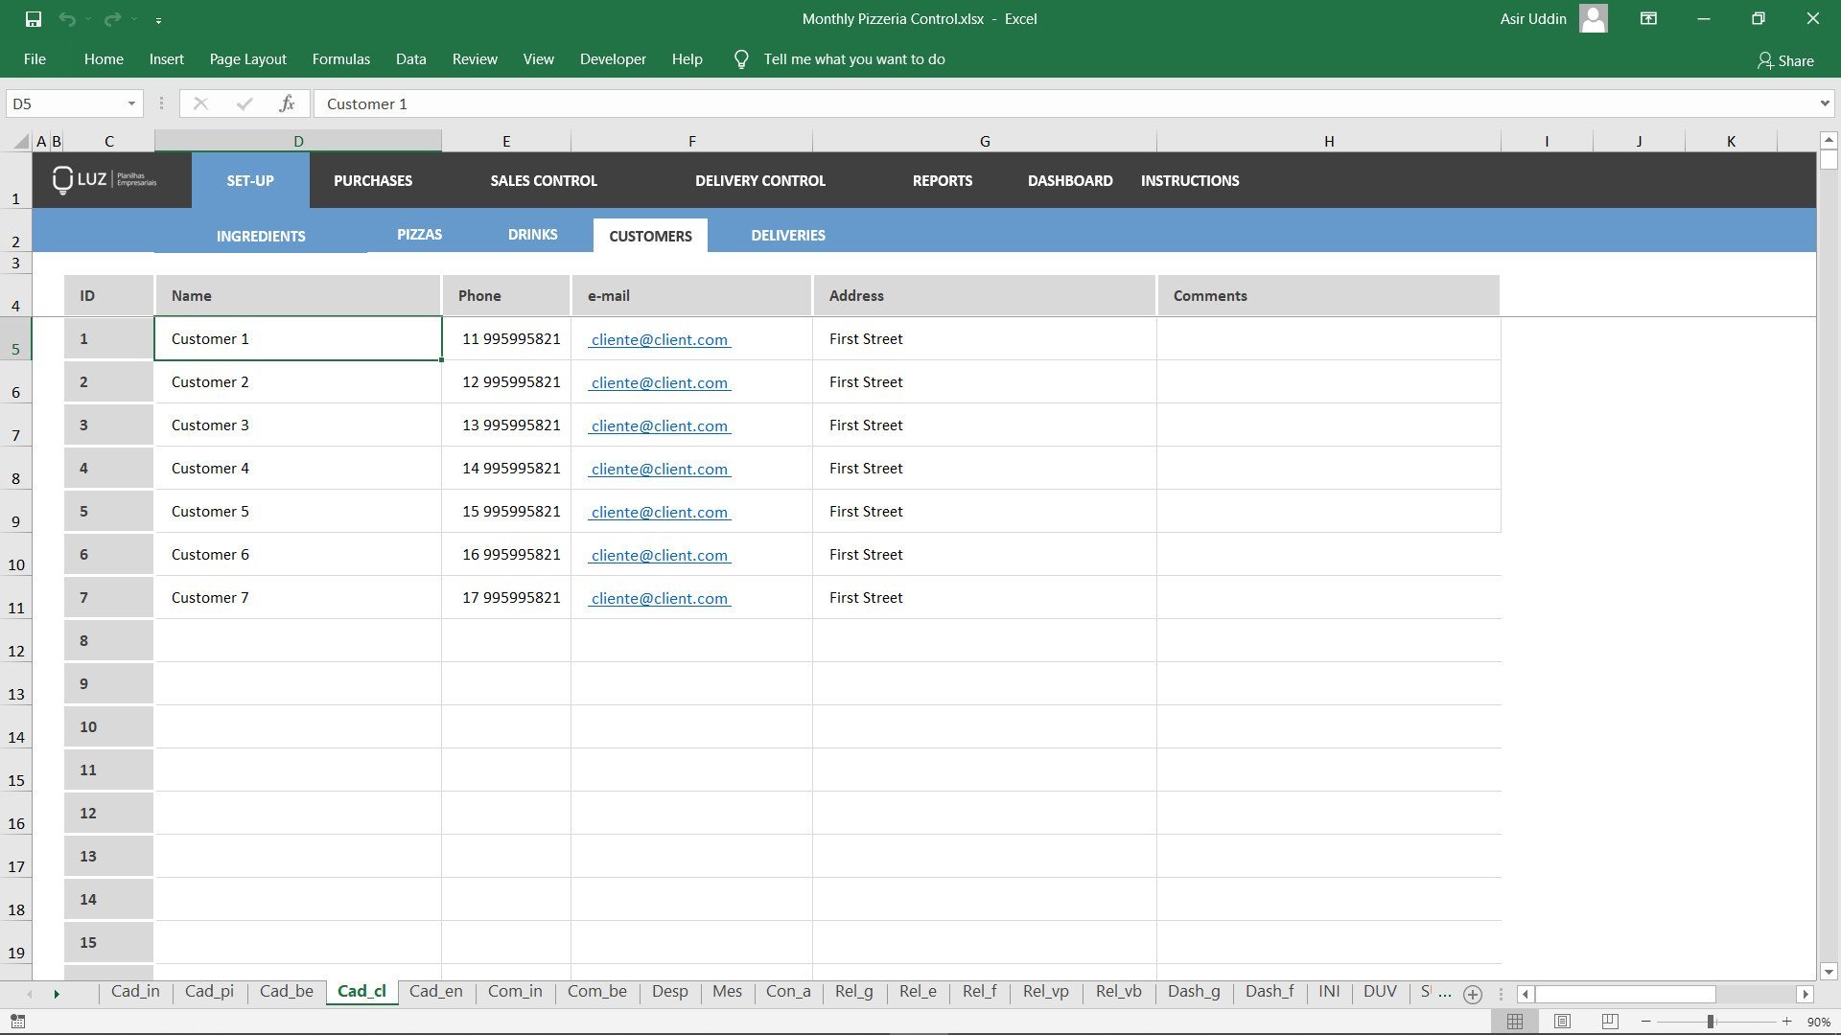
Task: Adjust the zoom slider
Action: click(1713, 1021)
